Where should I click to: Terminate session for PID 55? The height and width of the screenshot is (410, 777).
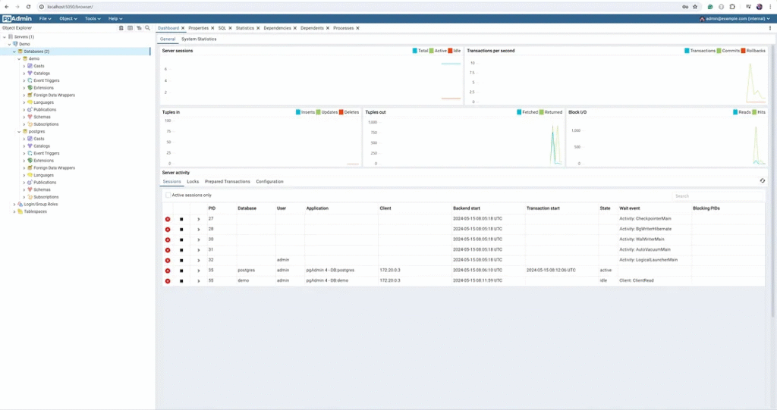click(x=168, y=280)
